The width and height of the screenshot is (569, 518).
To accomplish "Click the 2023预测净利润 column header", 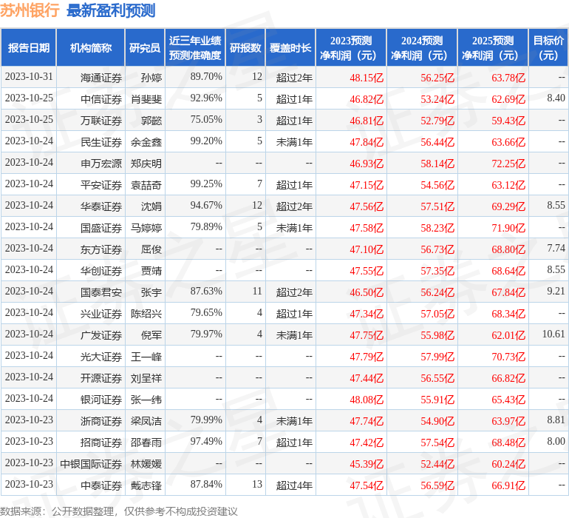I will tap(351, 47).
